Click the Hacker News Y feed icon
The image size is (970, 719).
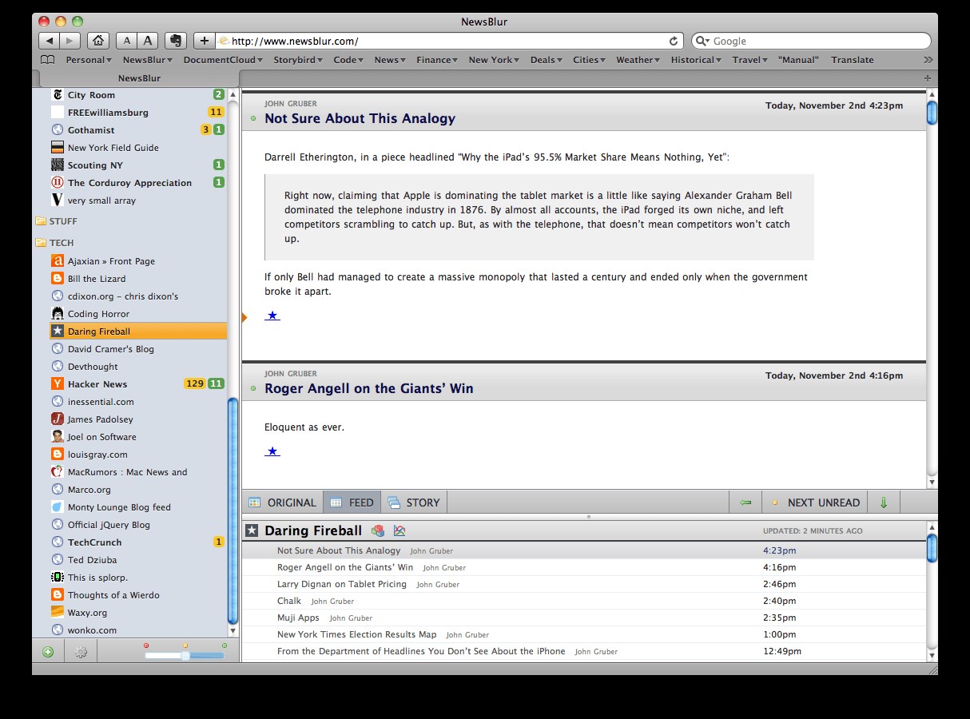click(58, 384)
